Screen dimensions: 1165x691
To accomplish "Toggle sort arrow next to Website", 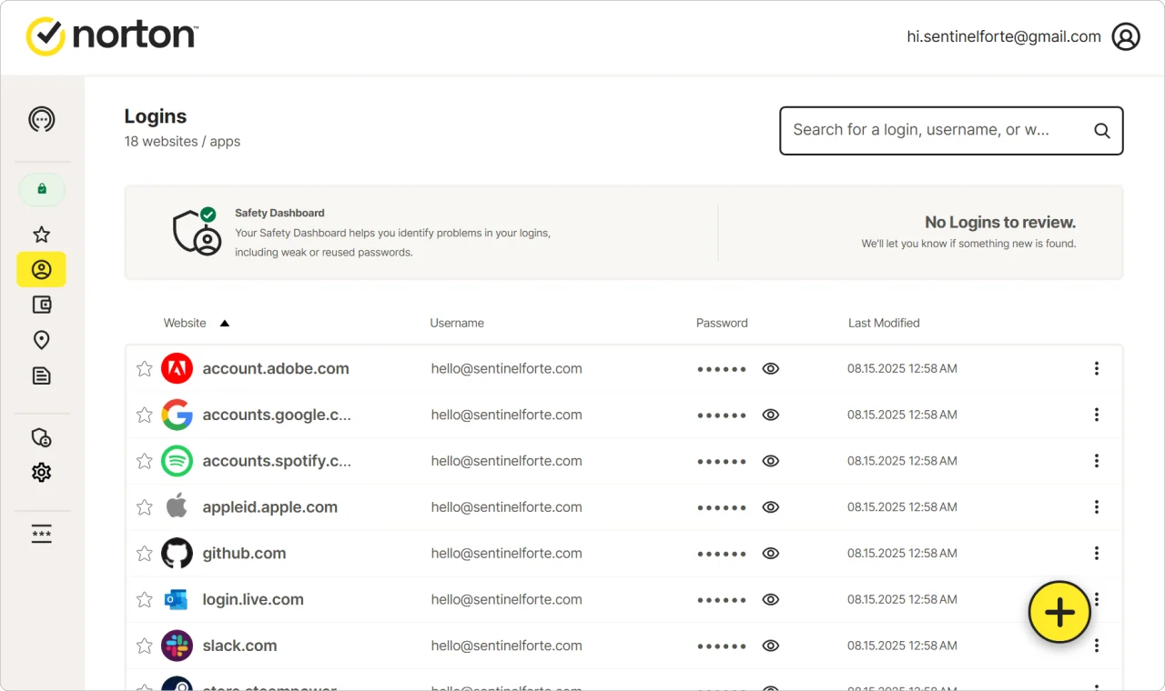I will [224, 324].
